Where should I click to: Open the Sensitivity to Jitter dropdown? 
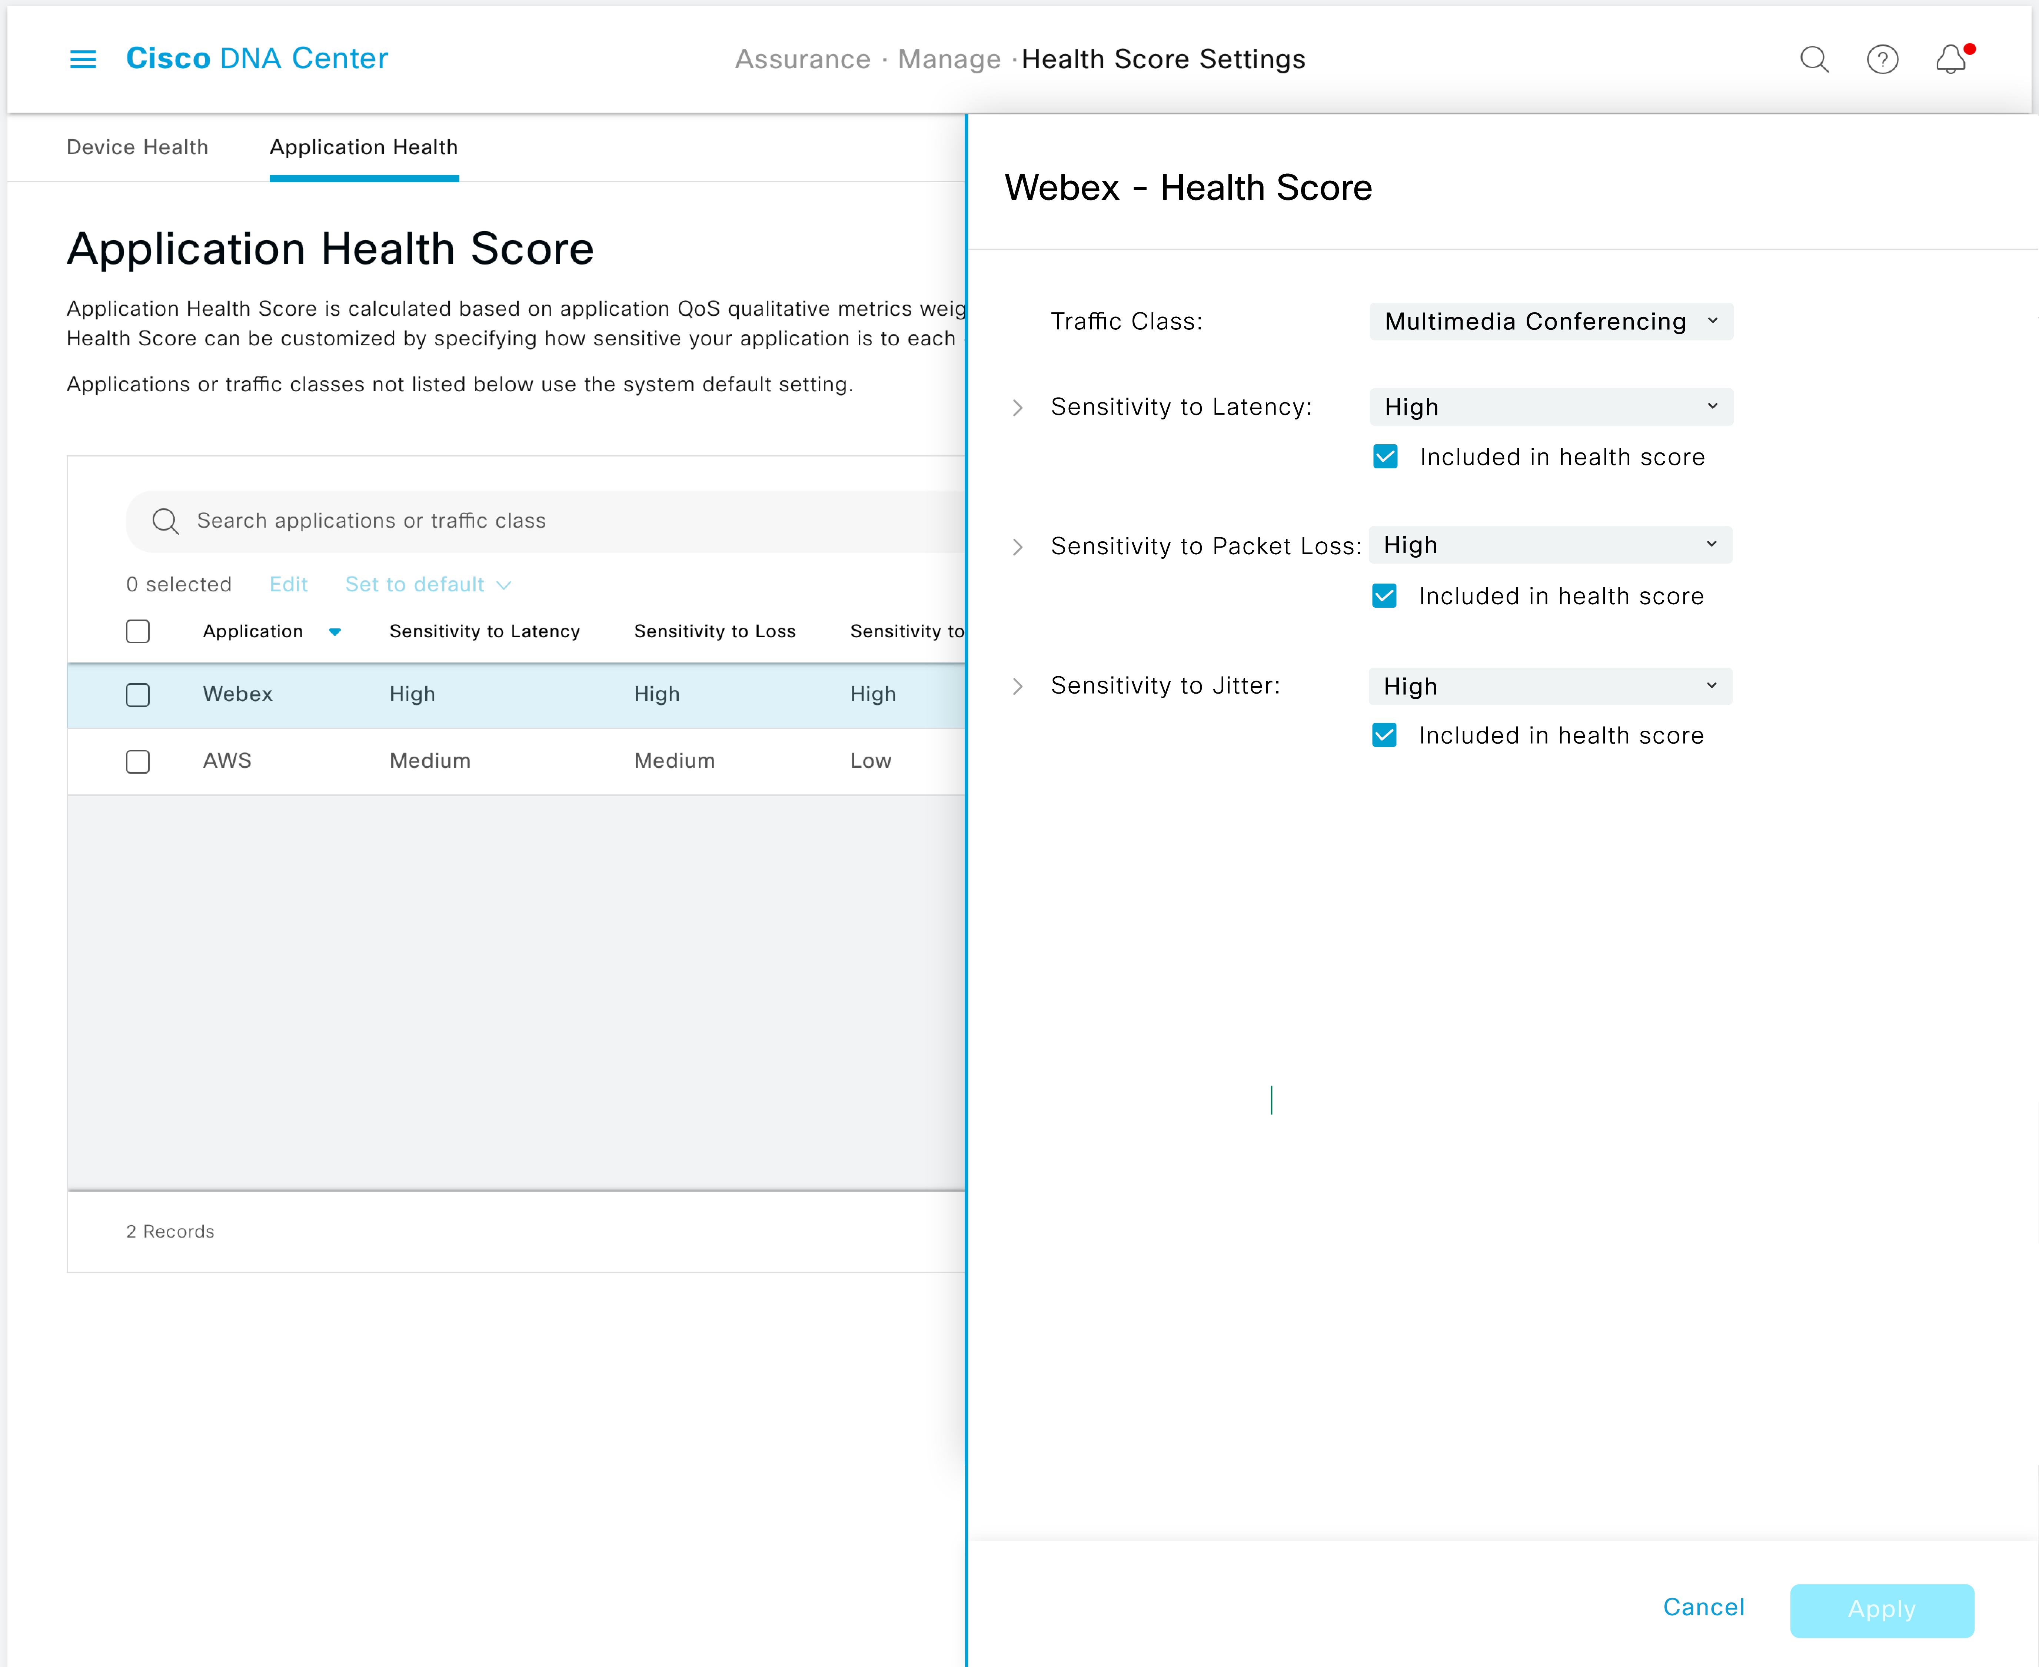click(1550, 687)
